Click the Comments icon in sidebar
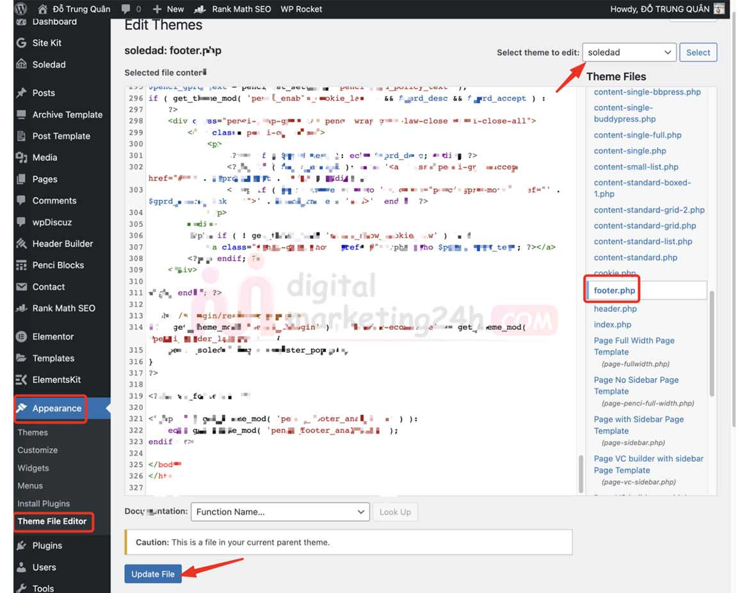 21,200
